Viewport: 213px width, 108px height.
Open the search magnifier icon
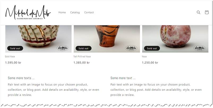198,12
